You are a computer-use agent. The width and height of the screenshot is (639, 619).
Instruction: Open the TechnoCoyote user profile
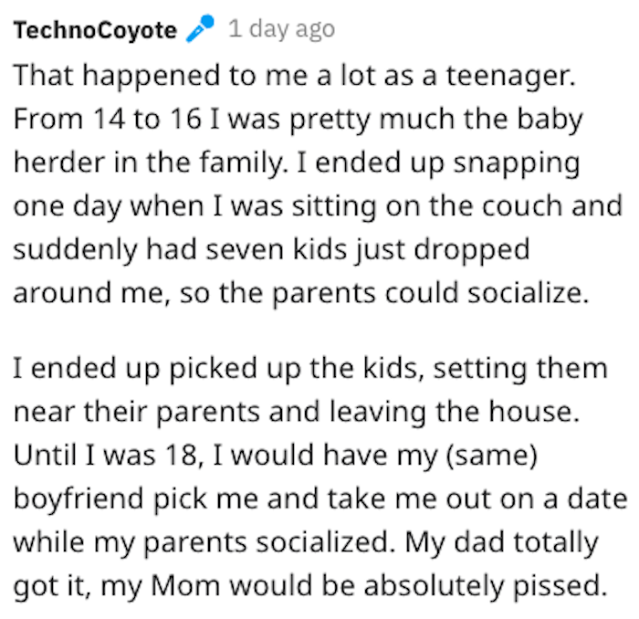coord(95,30)
